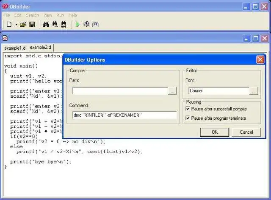Click the DBuilder app icon in title bar
The width and height of the screenshot is (271, 200).
pos(5,6)
